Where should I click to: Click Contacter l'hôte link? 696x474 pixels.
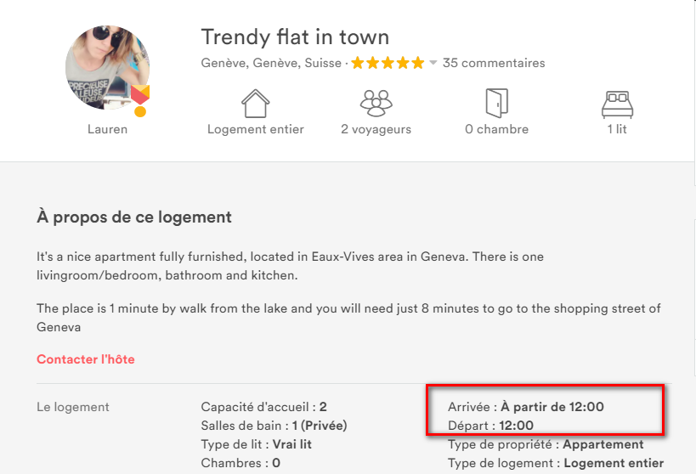coord(85,359)
